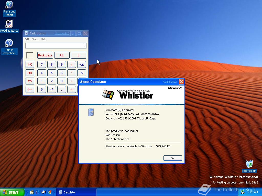Click the red C clear button
The width and height of the screenshot is (262, 196).
79,55
